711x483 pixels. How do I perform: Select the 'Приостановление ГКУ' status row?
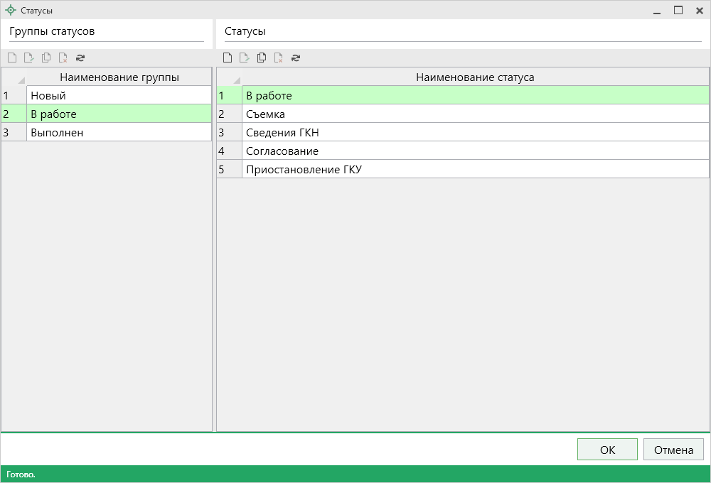(475, 169)
